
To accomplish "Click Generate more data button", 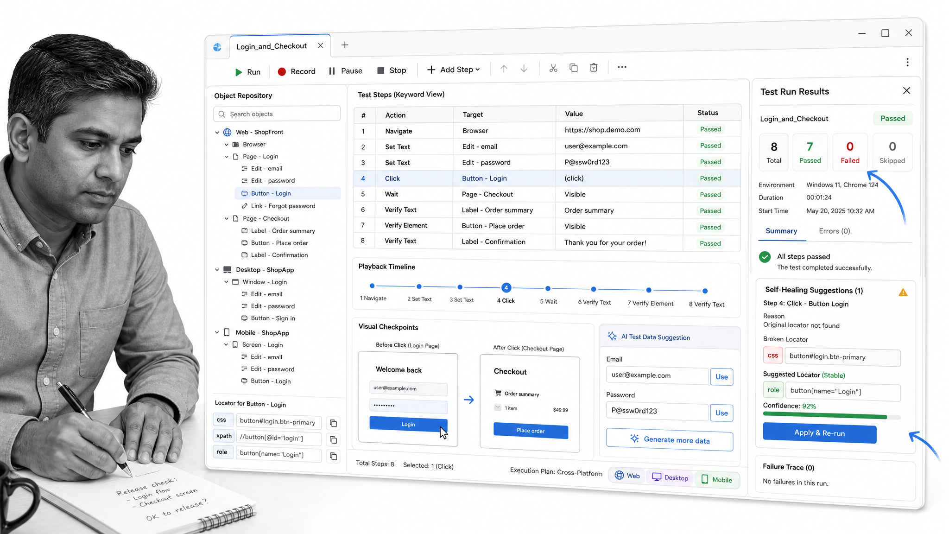I will pyautogui.click(x=670, y=440).
